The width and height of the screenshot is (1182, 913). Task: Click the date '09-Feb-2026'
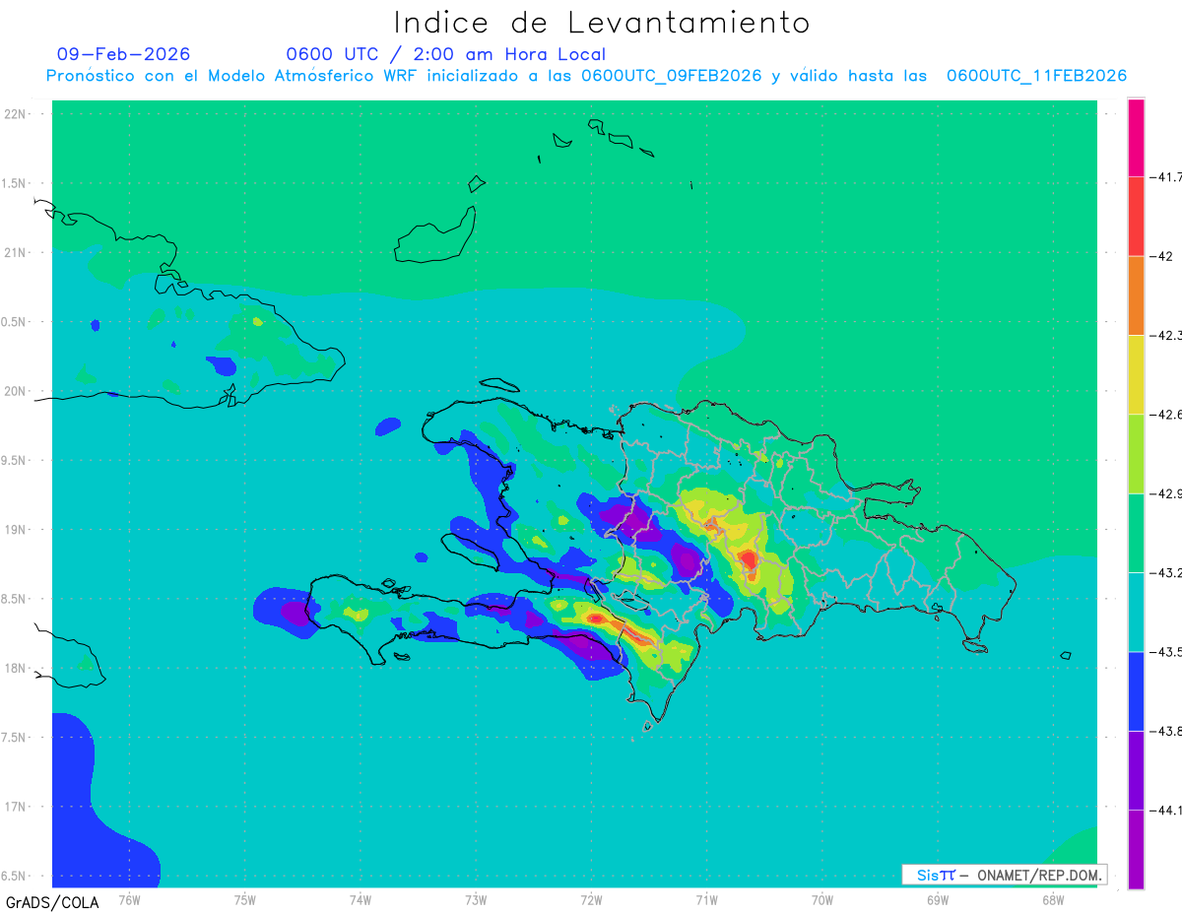click(123, 54)
